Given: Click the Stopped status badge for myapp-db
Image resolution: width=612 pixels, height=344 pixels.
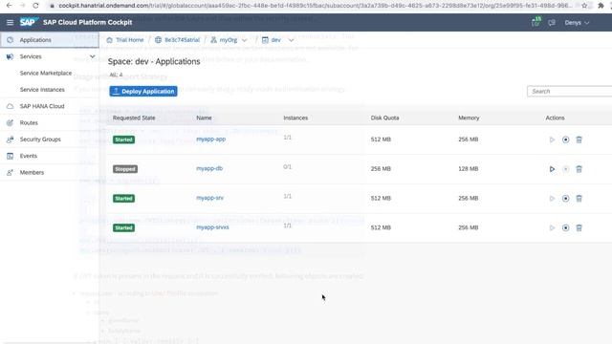Looking at the screenshot, I should coord(125,169).
